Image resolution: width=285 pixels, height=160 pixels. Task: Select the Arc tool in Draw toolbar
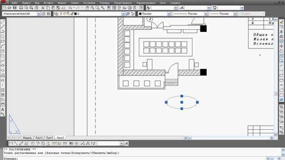click(x=3, y=46)
